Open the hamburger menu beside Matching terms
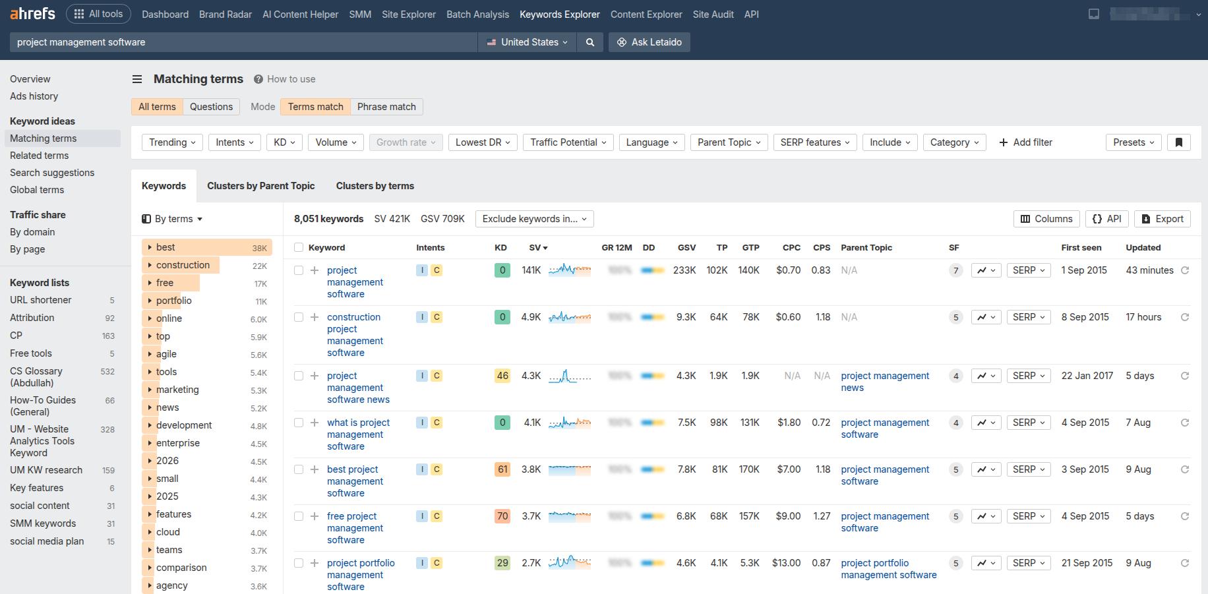1208x594 pixels. 137,79
